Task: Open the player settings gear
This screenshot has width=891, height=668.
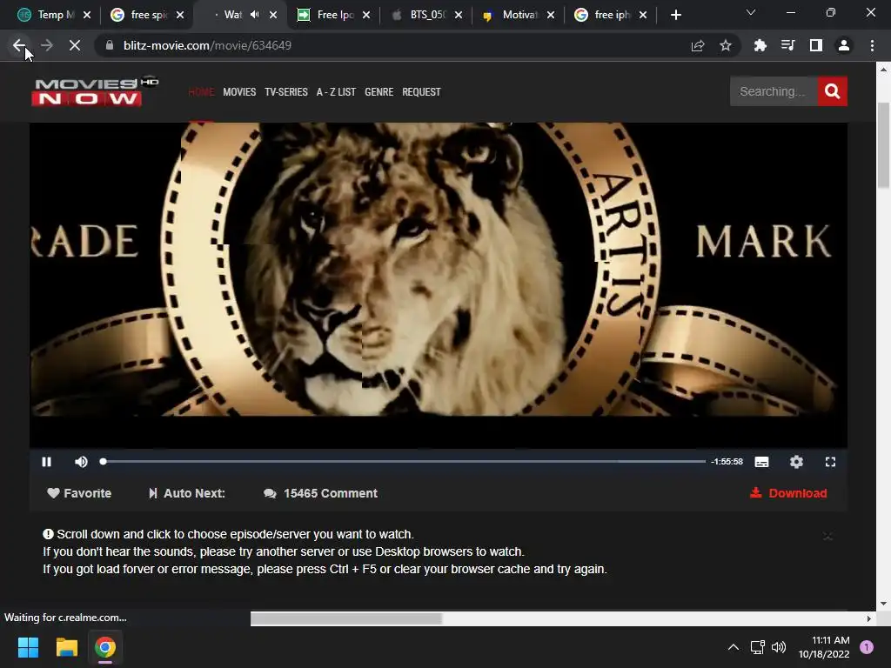Action: click(x=797, y=462)
